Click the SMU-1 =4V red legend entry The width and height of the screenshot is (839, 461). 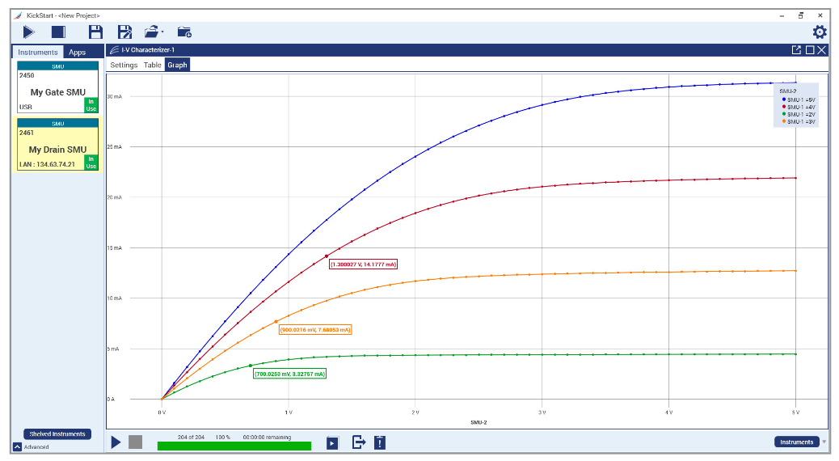(799, 107)
